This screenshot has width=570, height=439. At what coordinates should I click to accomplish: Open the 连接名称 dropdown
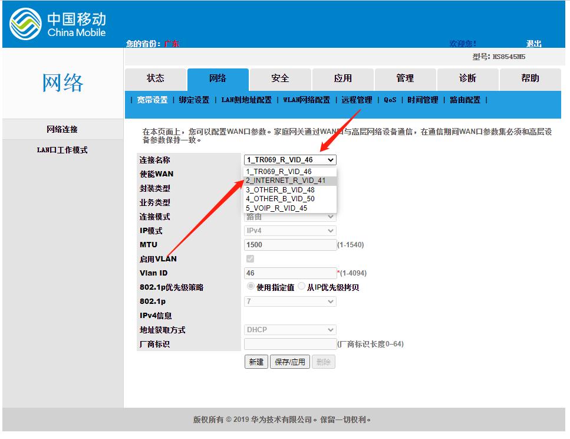pyautogui.click(x=290, y=159)
